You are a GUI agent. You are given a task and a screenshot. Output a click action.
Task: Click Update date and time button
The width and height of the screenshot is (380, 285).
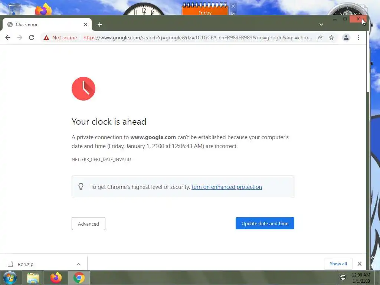[x=265, y=223]
